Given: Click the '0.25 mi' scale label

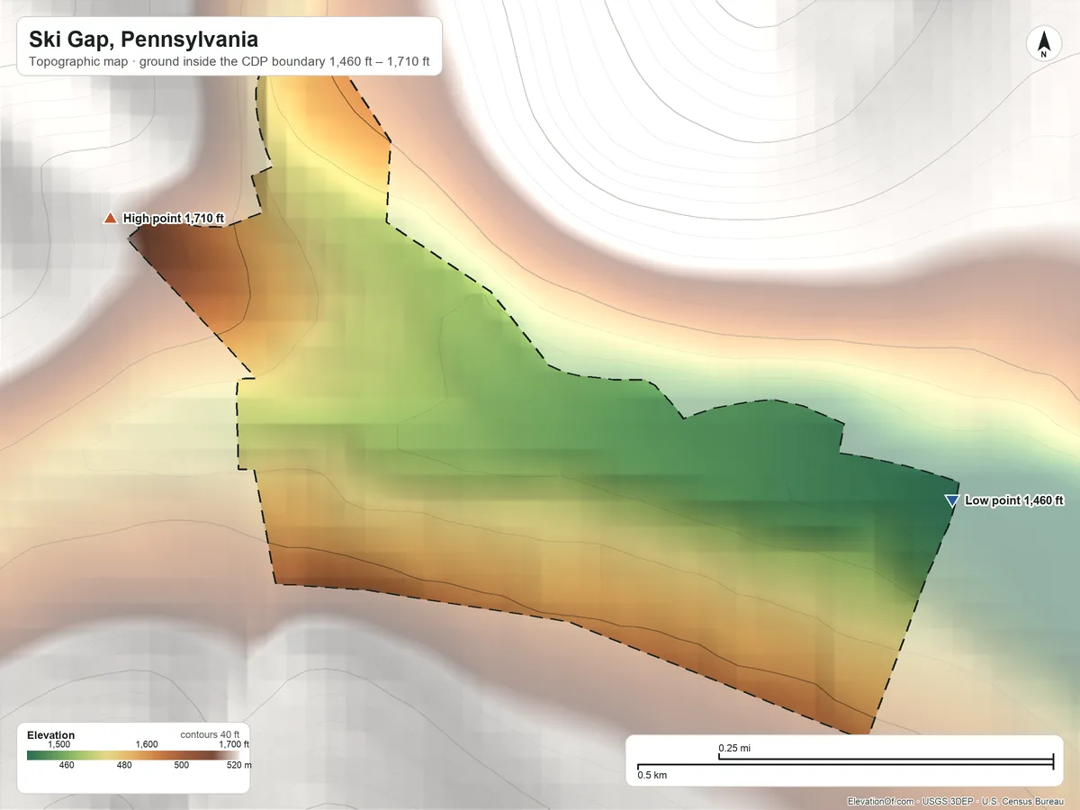Looking at the screenshot, I should coord(734,749).
